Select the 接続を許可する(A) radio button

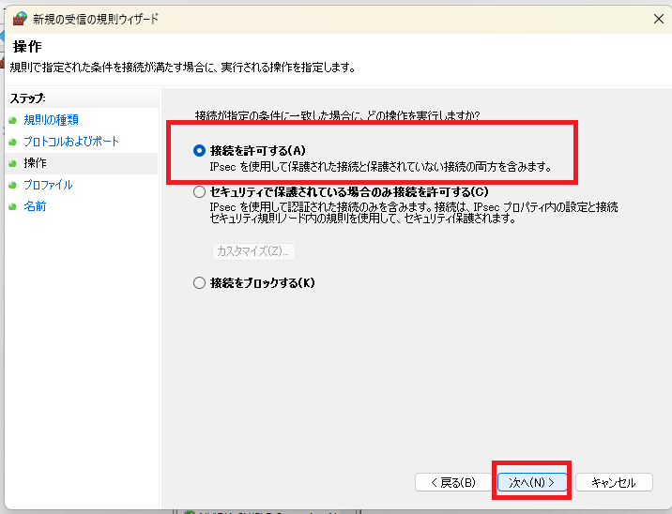[199, 150]
